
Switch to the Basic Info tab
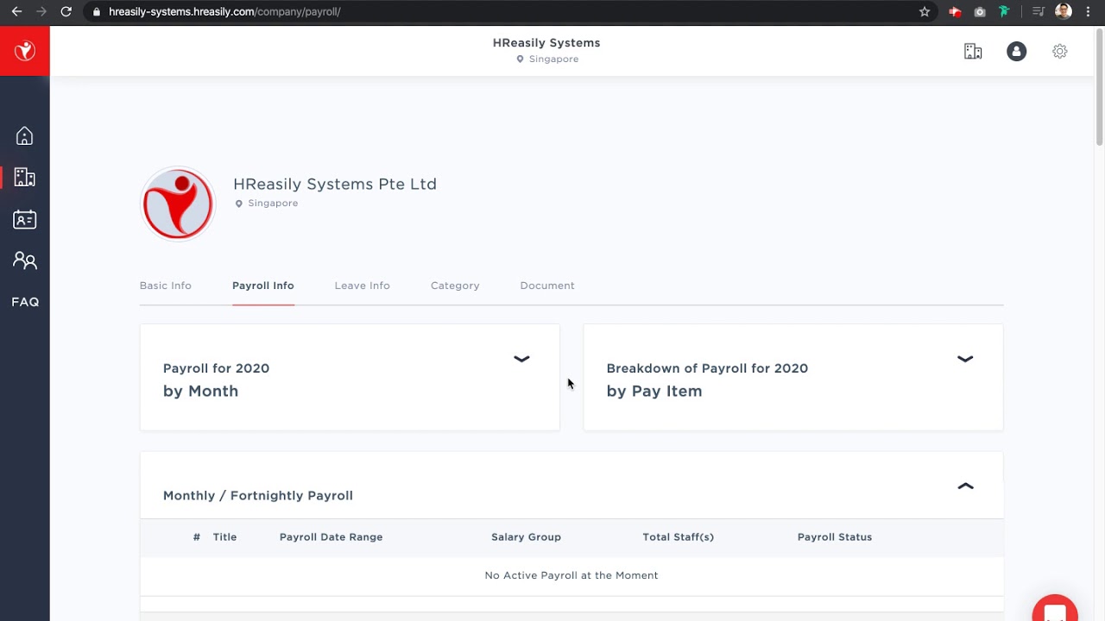click(x=166, y=285)
